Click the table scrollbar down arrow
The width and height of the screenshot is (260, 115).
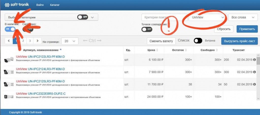pos(258,98)
